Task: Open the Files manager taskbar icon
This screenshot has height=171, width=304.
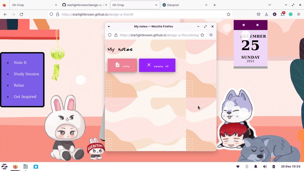Action: click(26, 166)
